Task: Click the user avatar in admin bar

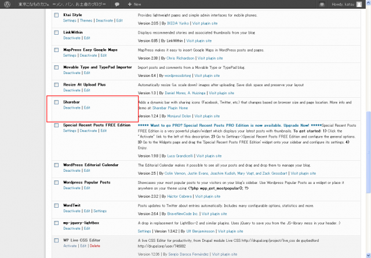Action: click(x=359, y=4)
